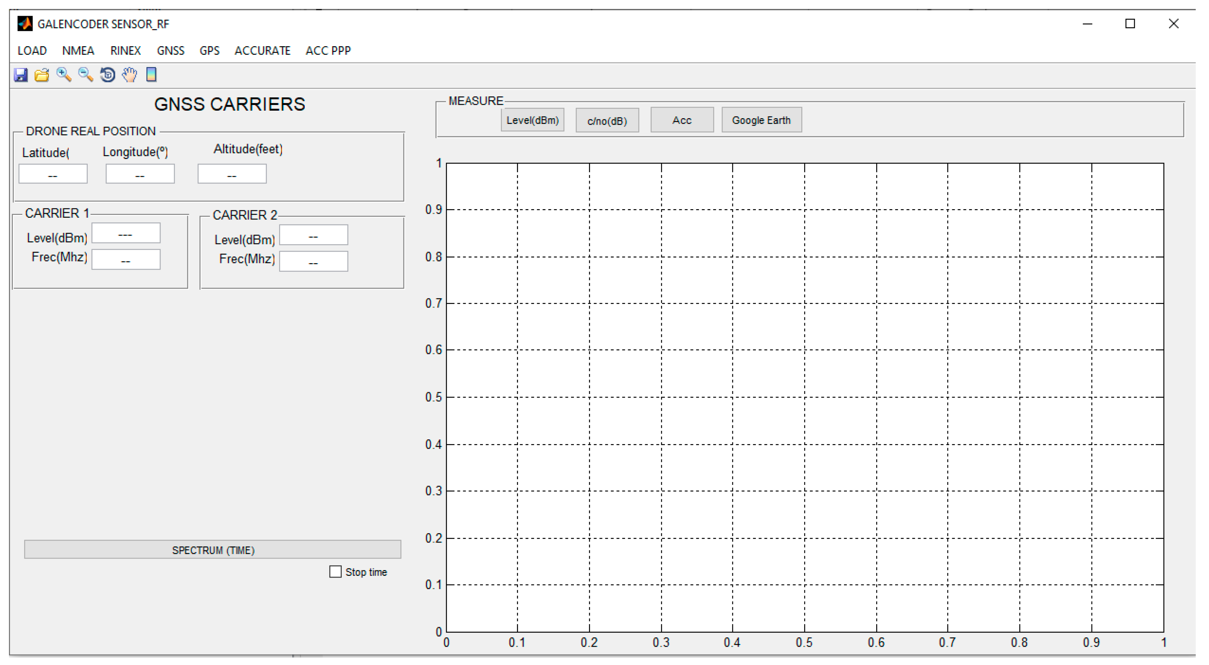Image resolution: width=1209 pixels, height=665 pixels.
Task: Click the Save figure icon
Action: (x=21, y=74)
